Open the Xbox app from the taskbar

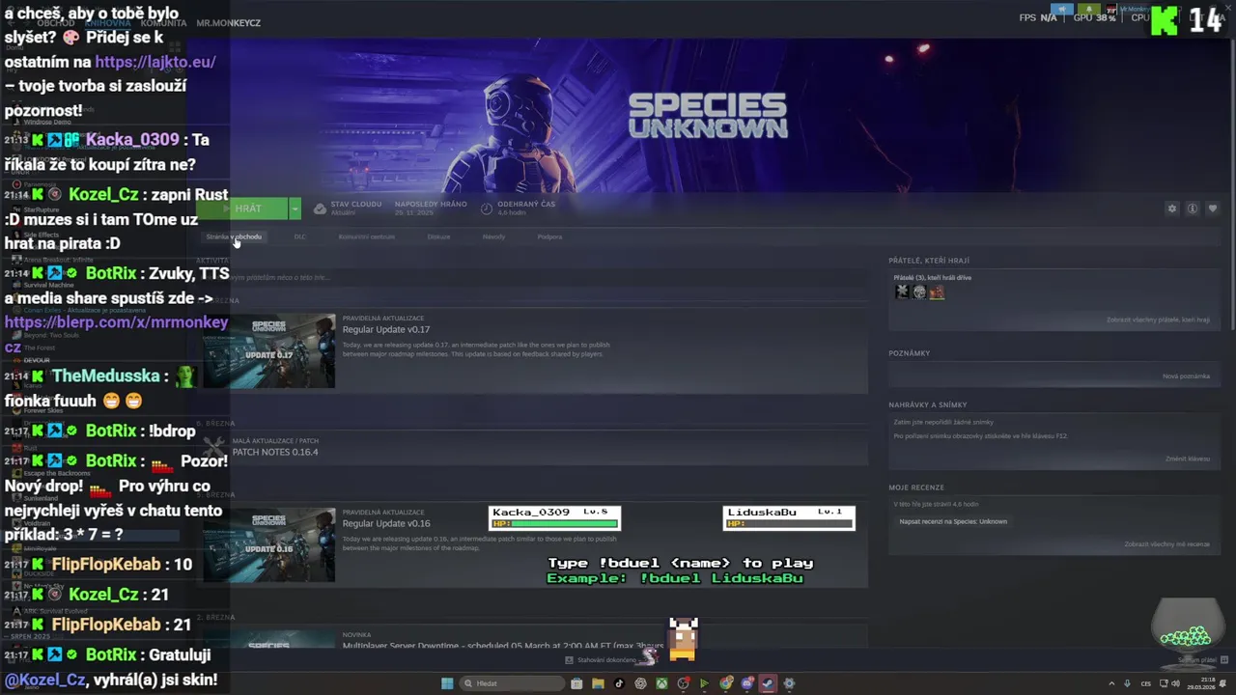click(x=661, y=683)
